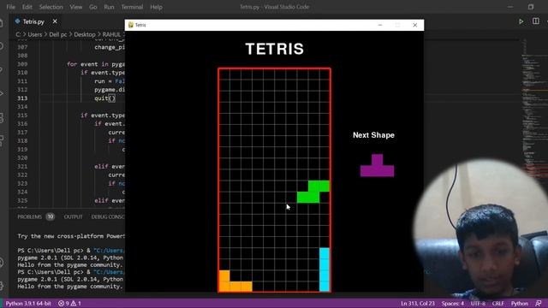Click Users in the breadcrumb path
548x308 pixels.
pos(35,34)
